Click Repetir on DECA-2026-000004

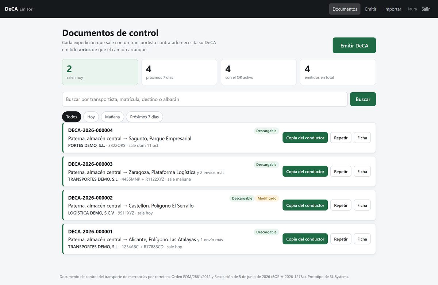pos(341,138)
